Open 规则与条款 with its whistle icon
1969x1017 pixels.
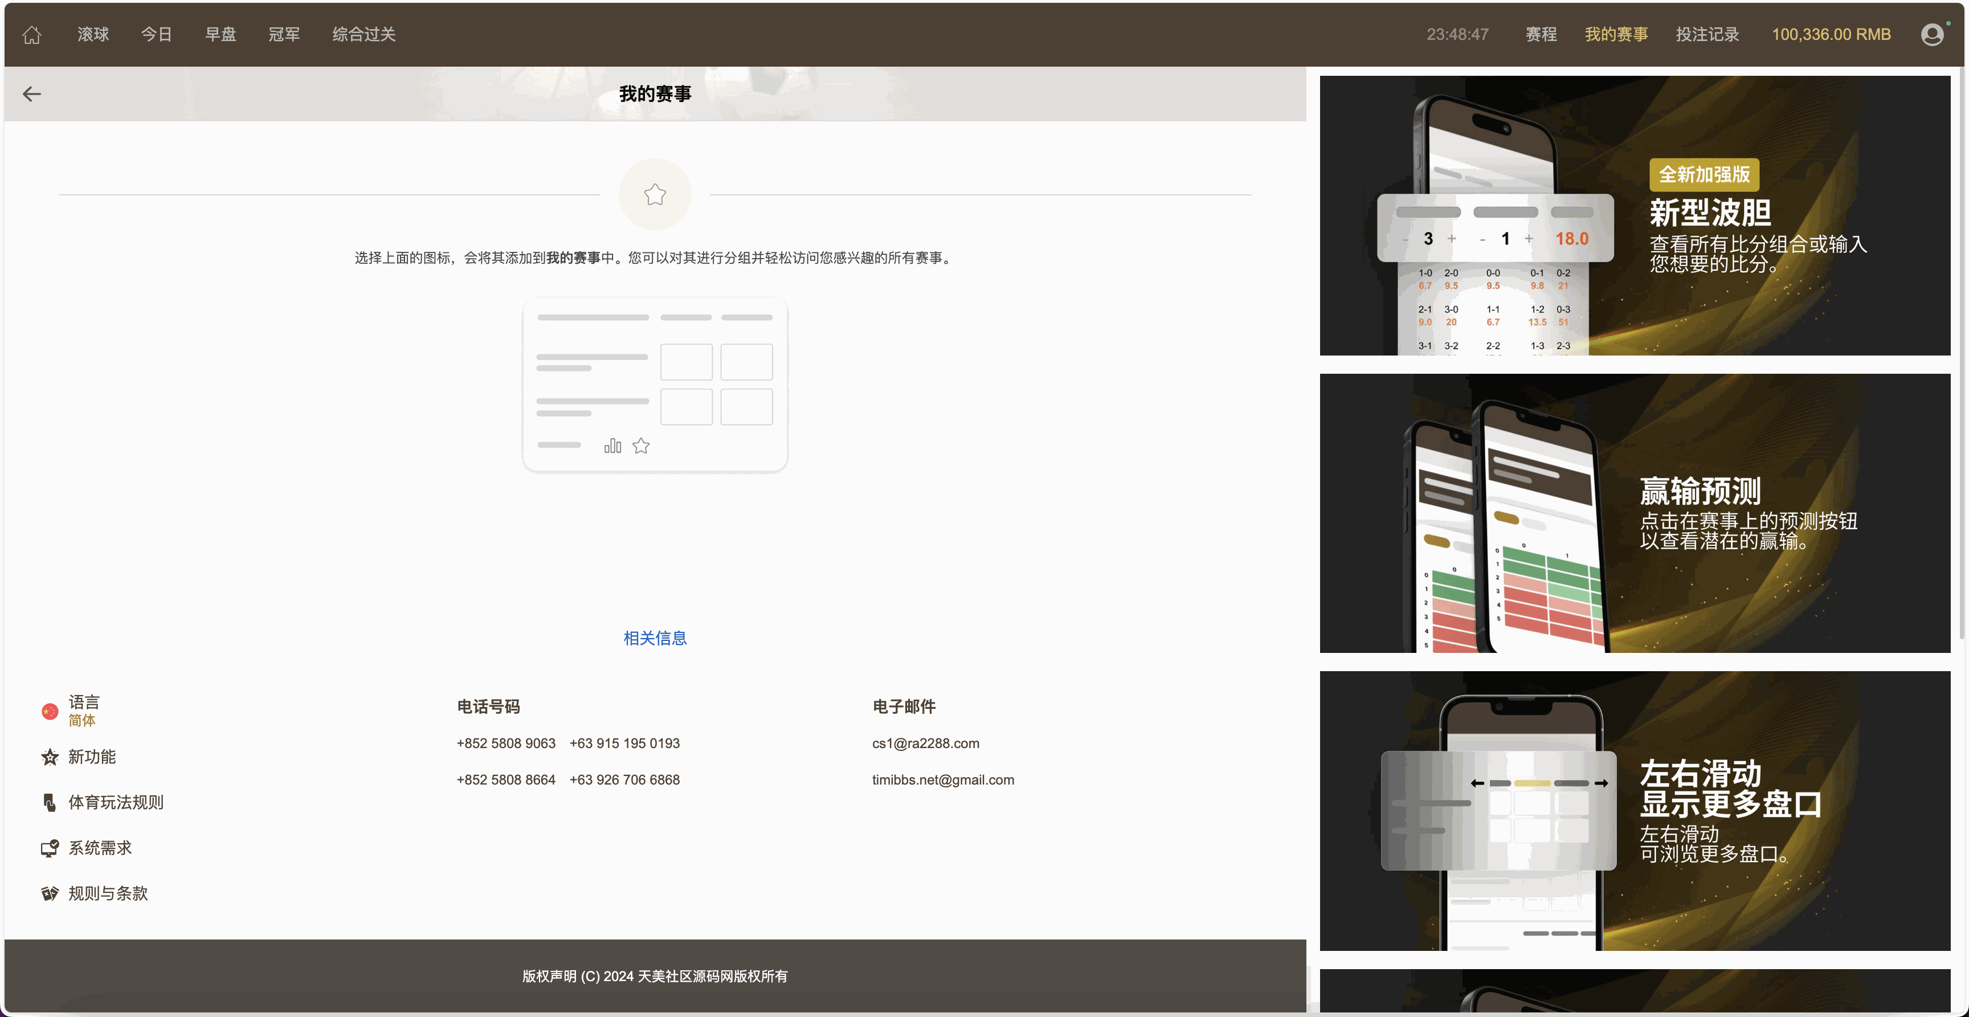tap(49, 892)
